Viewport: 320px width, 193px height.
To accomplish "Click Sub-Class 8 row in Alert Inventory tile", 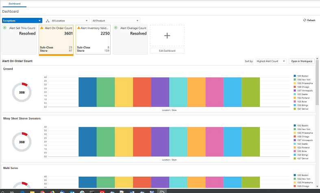I will 93,47.
